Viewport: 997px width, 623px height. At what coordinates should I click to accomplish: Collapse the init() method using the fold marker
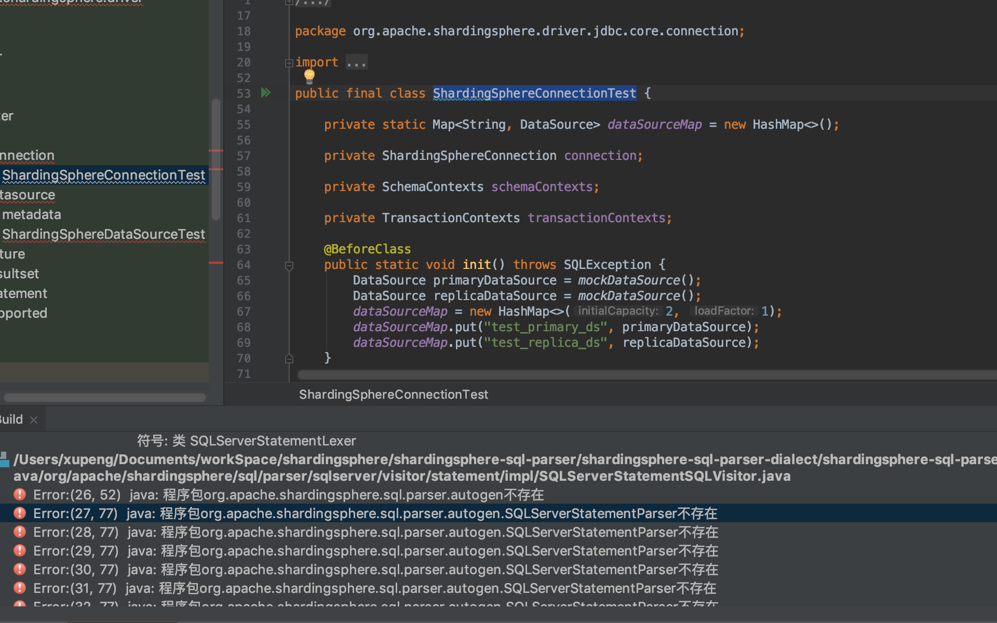coord(289,266)
